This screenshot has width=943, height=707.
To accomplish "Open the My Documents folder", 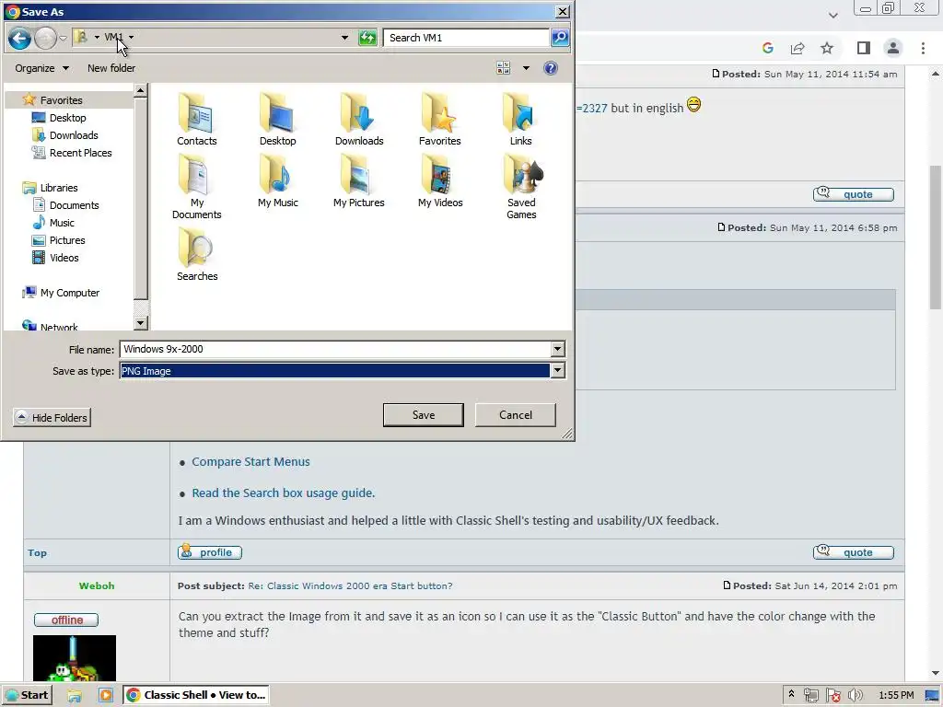I will pyautogui.click(x=197, y=186).
